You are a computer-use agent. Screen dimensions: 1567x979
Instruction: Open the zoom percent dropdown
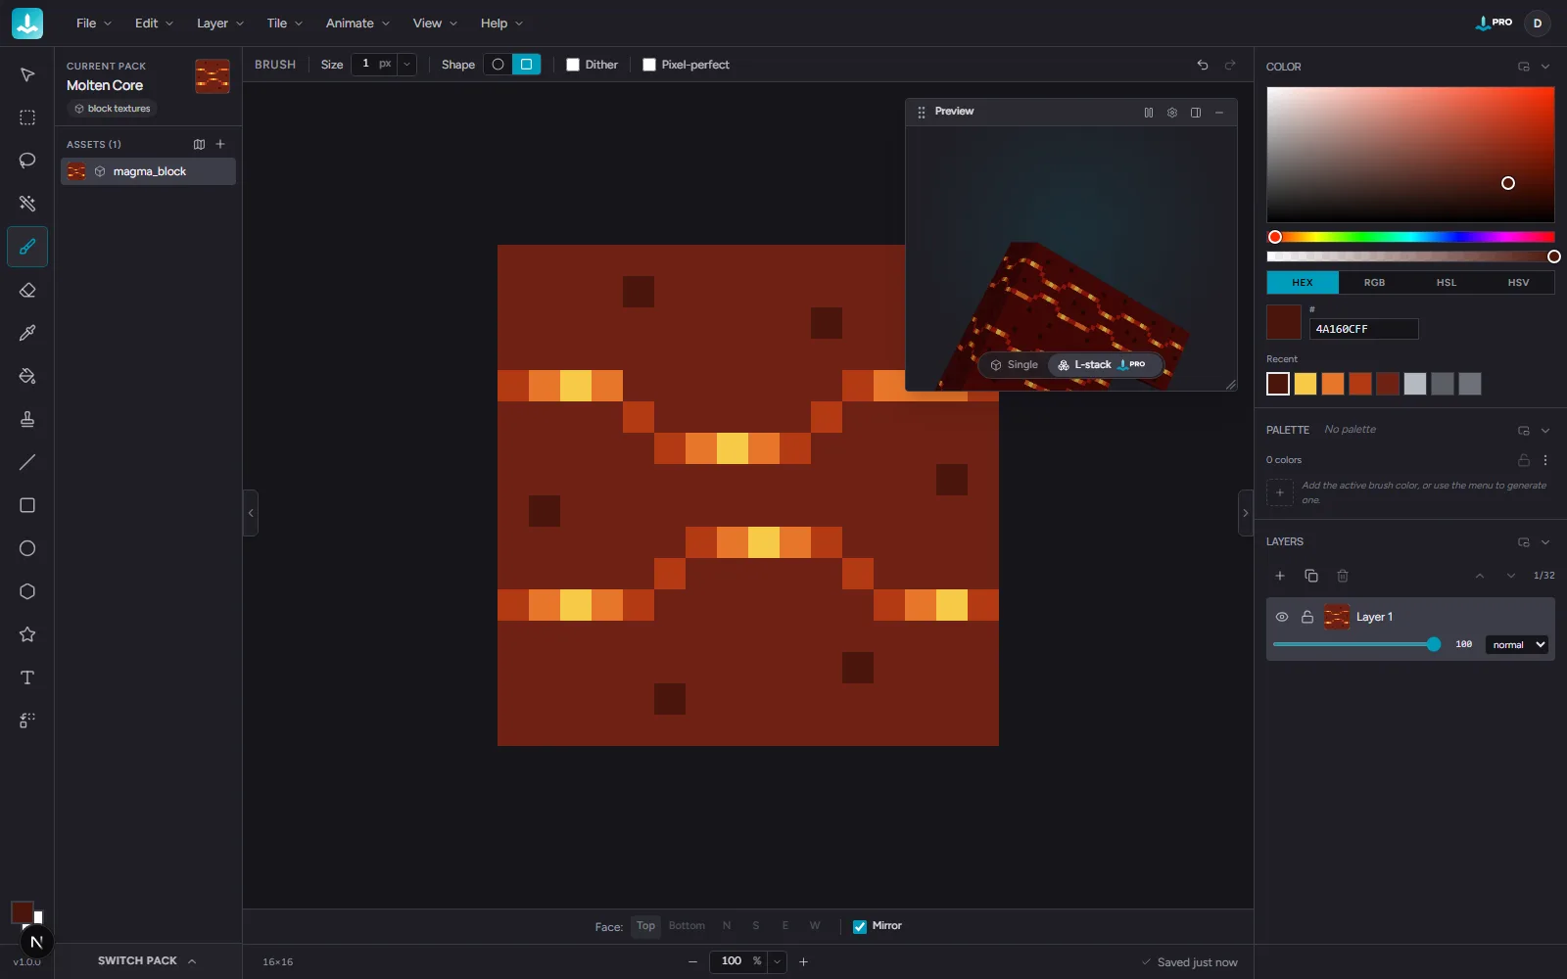(x=778, y=961)
